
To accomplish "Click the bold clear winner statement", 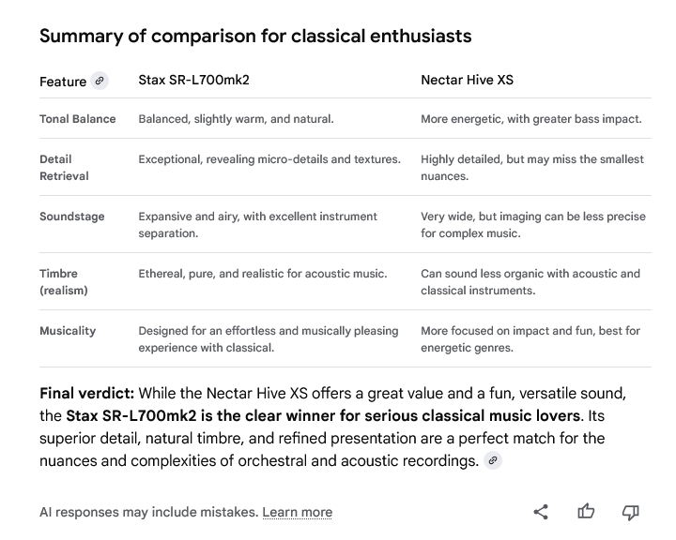I will pos(323,415).
